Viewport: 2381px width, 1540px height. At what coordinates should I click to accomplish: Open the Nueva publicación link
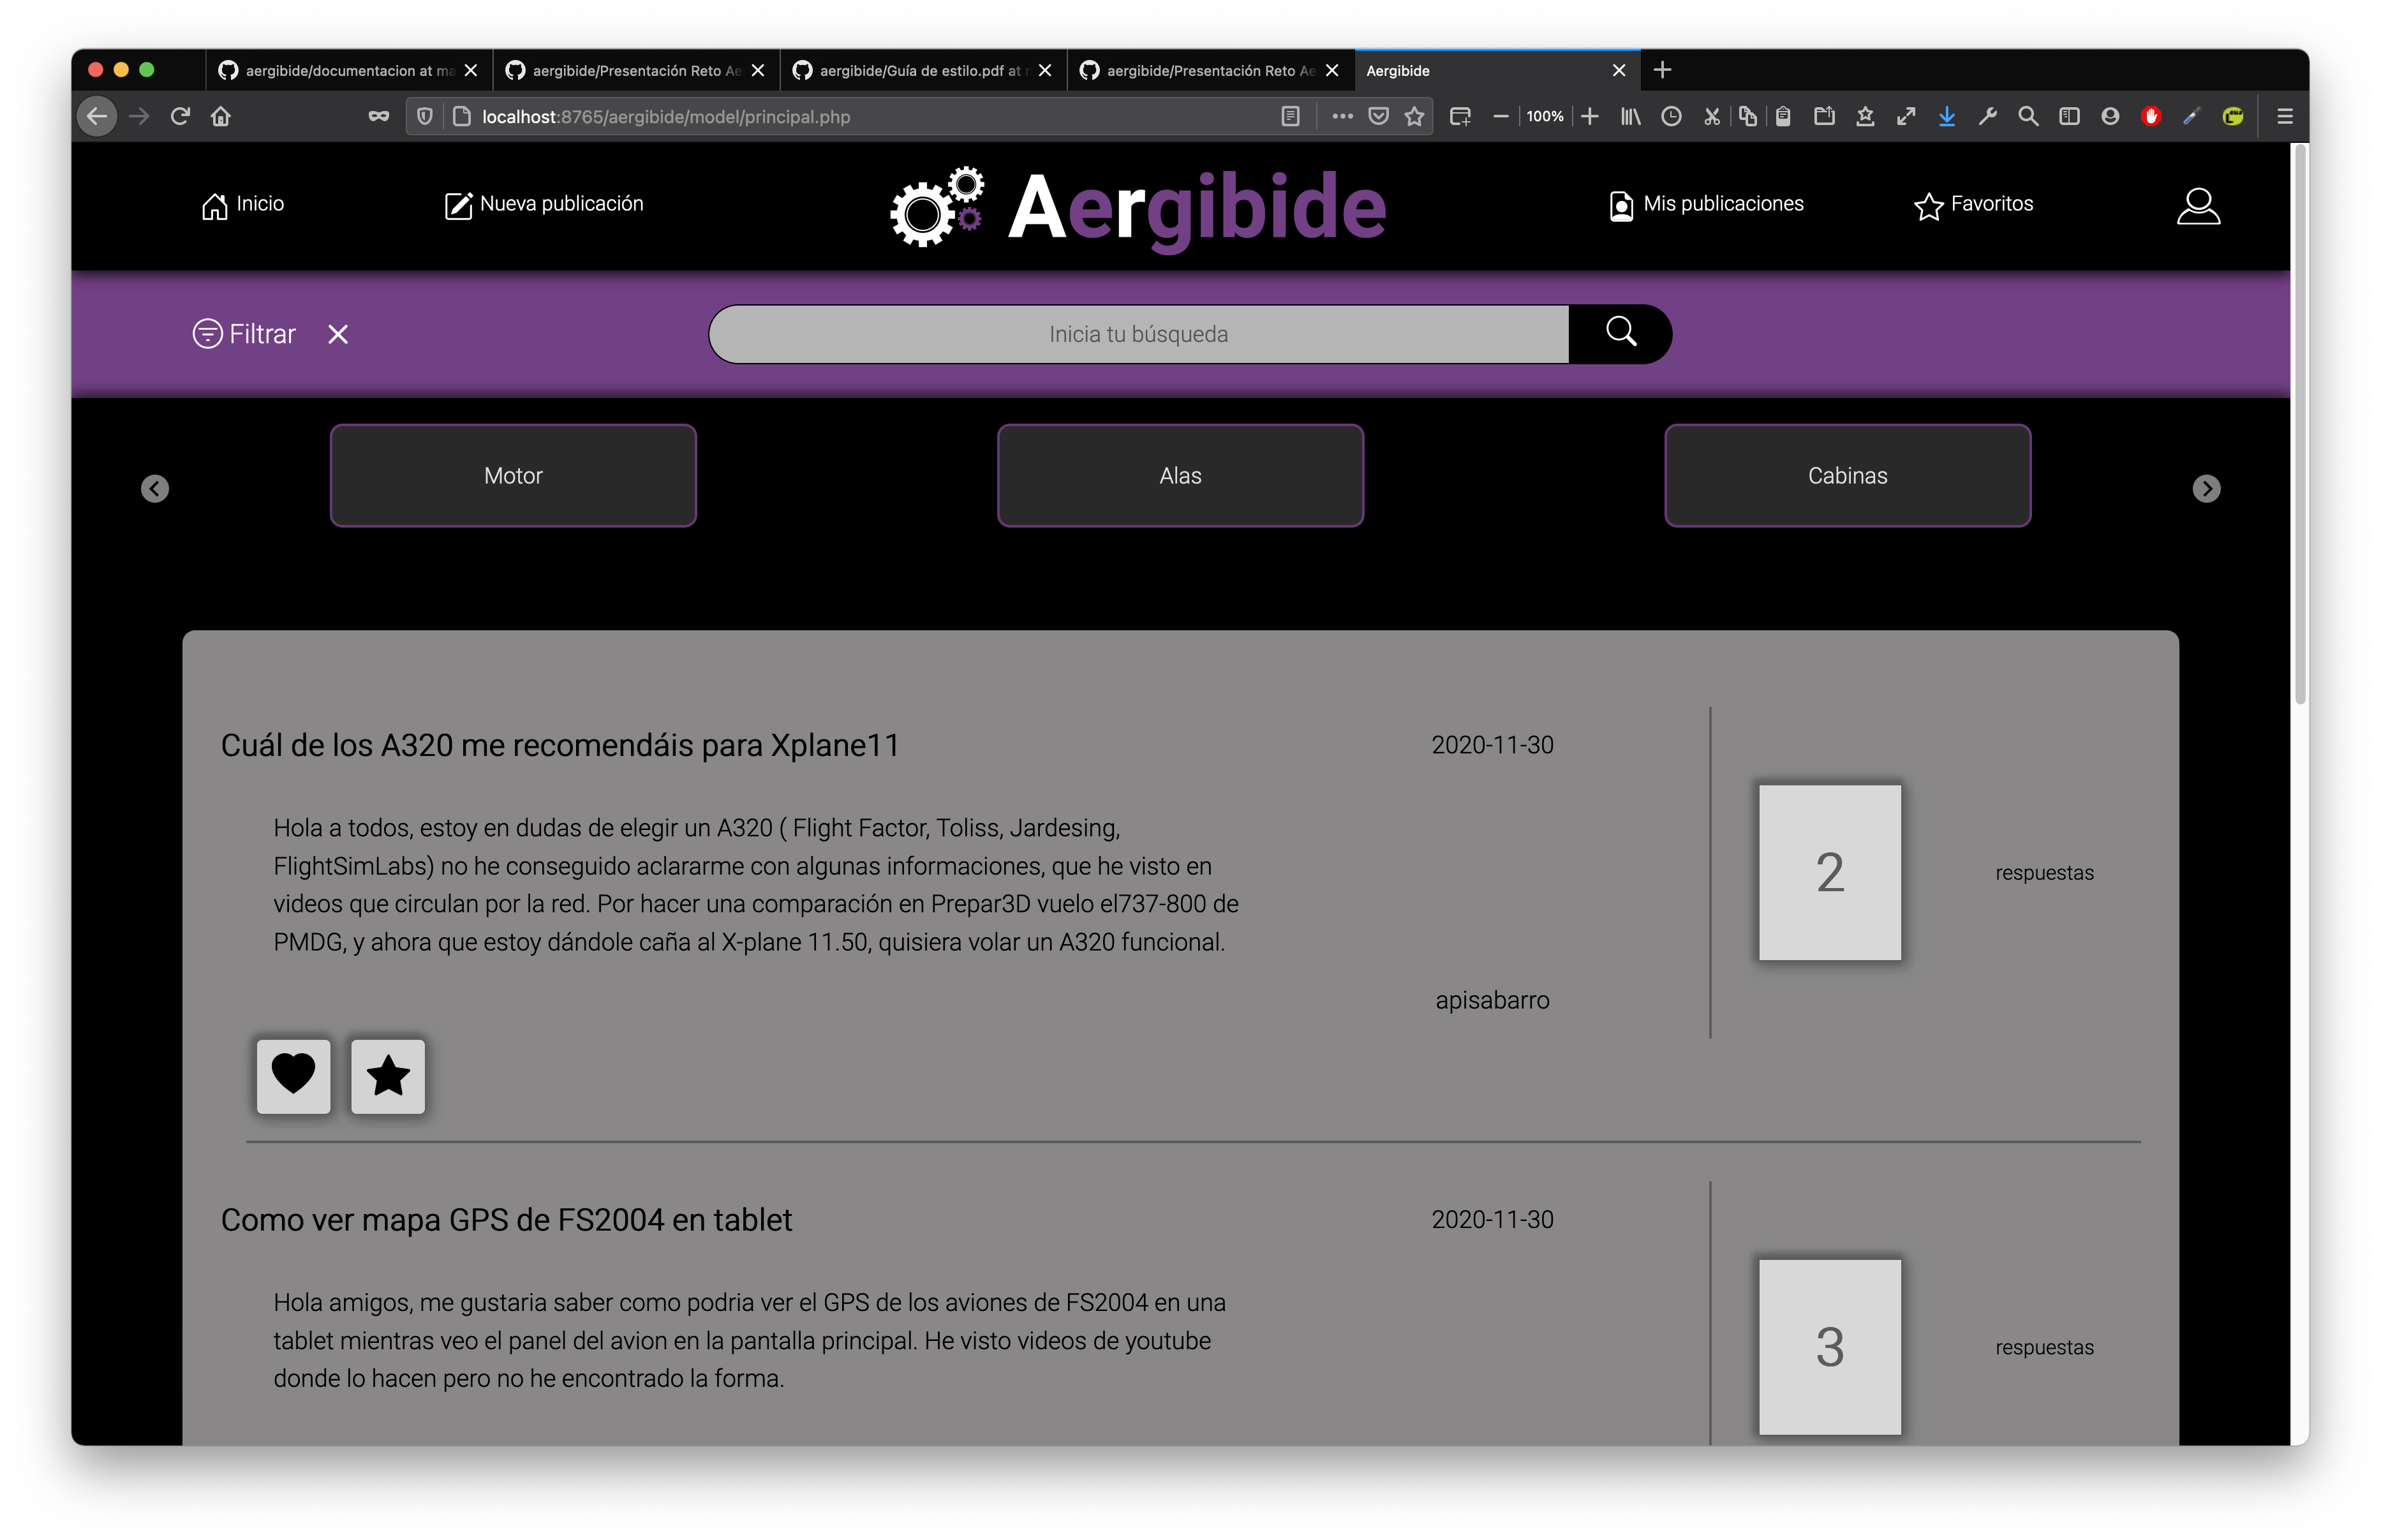544,205
